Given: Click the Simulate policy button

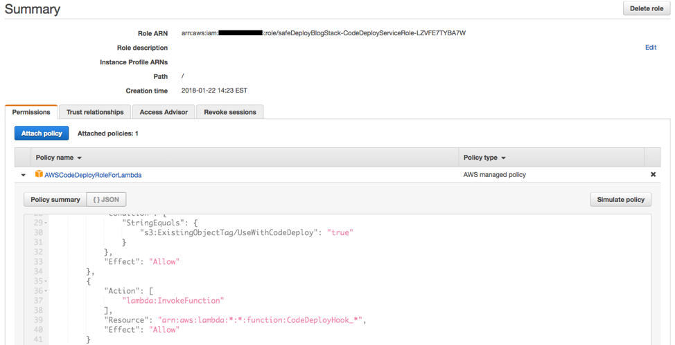Looking at the screenshot, I should (620, 200).
